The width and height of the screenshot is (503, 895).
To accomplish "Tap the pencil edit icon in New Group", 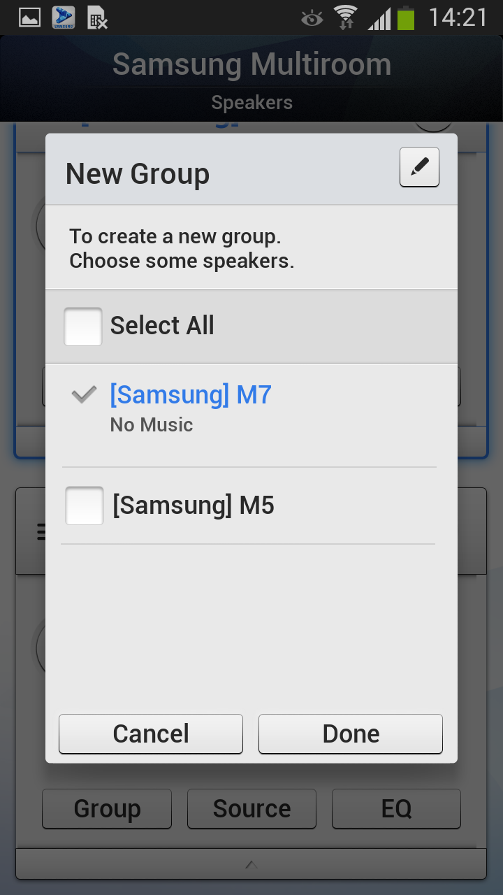I will pos(419,167).
